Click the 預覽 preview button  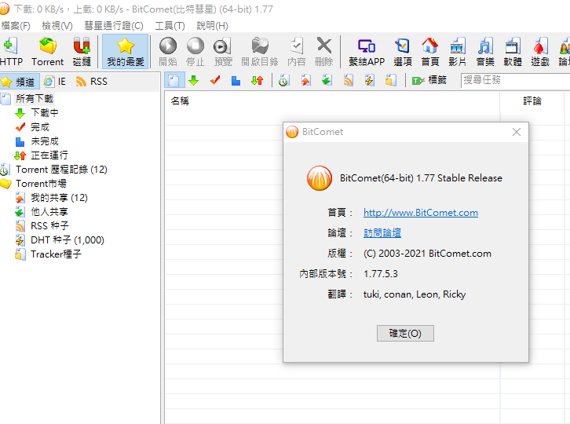[x=223, y=52]
